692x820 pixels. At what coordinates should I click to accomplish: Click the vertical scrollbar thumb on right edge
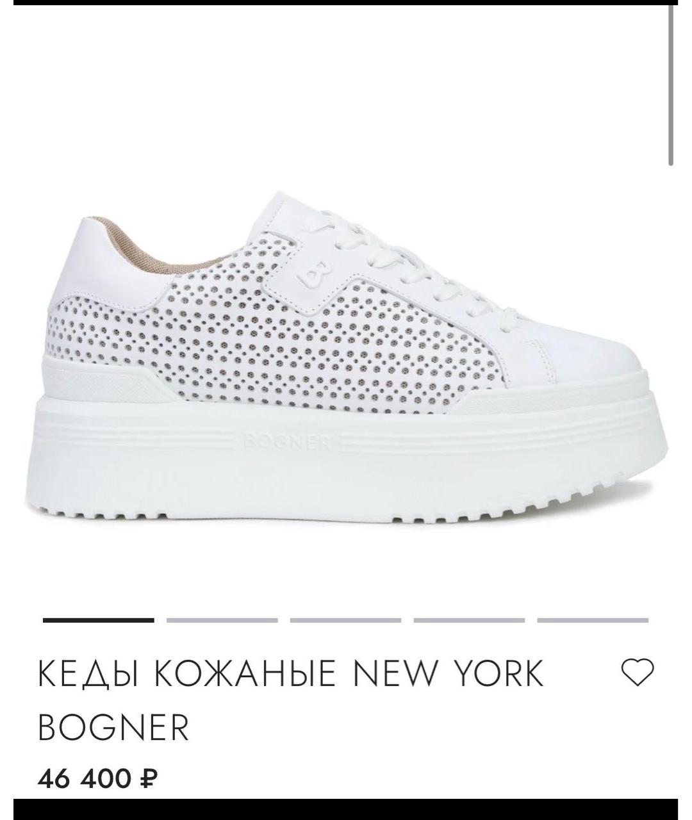click(x=671, y=86)
